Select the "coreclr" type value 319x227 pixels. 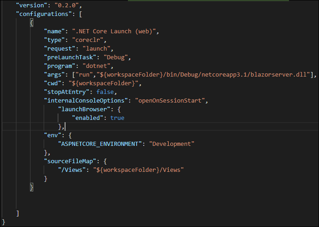pyautogui.click(x=91, y=40)
